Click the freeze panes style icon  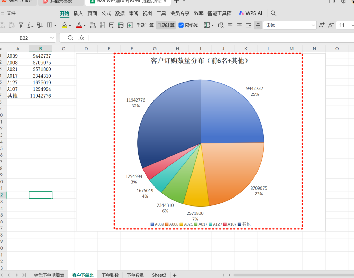[102, 25]
